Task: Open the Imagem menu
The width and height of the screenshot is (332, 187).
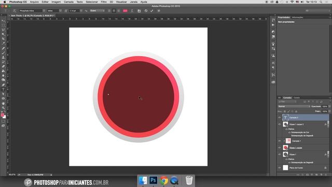Action: (56, 2)
